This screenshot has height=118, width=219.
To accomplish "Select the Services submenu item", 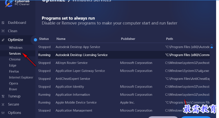I will point(15,54).
